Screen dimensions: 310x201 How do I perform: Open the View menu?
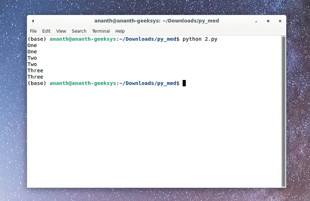pyautogui.click(x=61, y=31)
